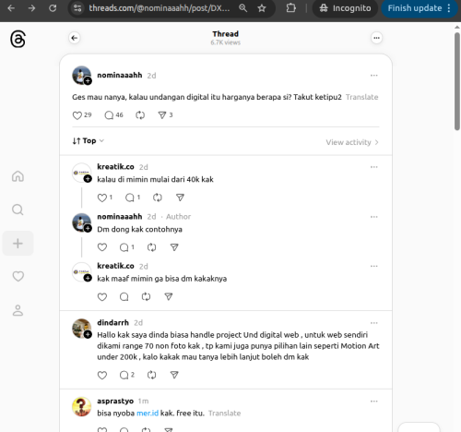Open options for asprastyo's comment

374,402
